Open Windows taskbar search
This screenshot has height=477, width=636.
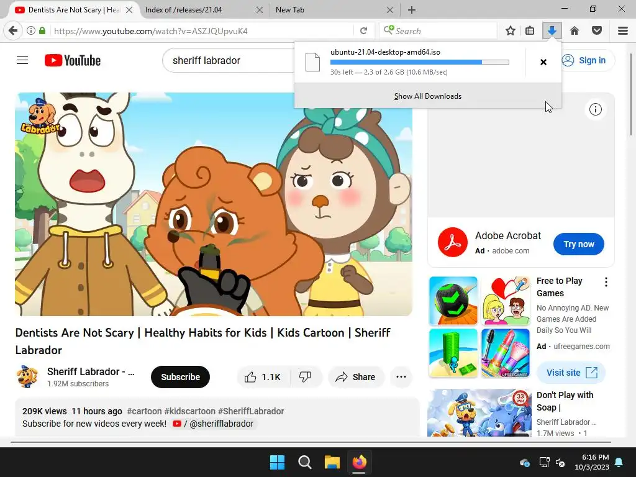[304, 462]
